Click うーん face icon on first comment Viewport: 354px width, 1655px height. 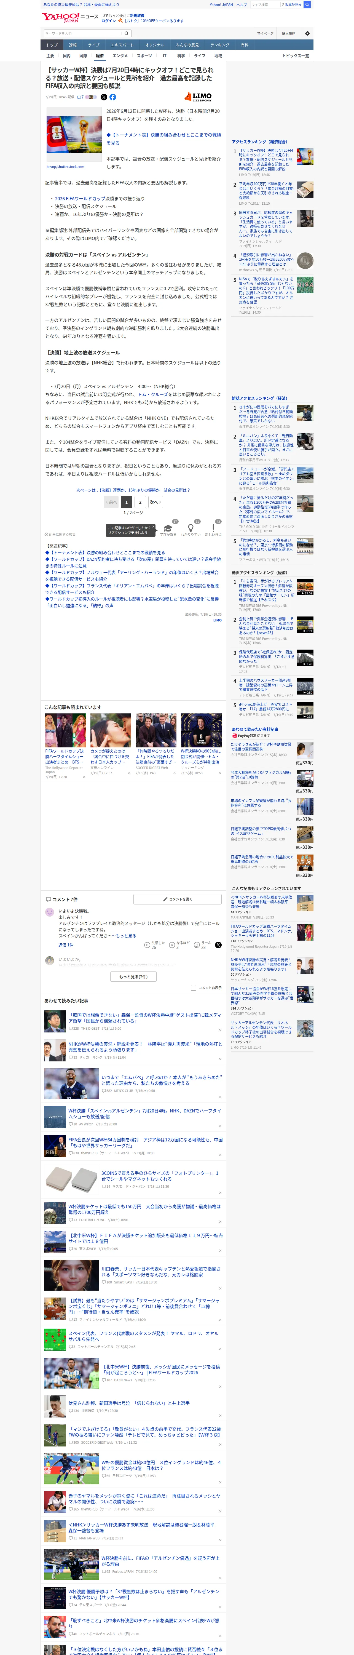[197, 945]
